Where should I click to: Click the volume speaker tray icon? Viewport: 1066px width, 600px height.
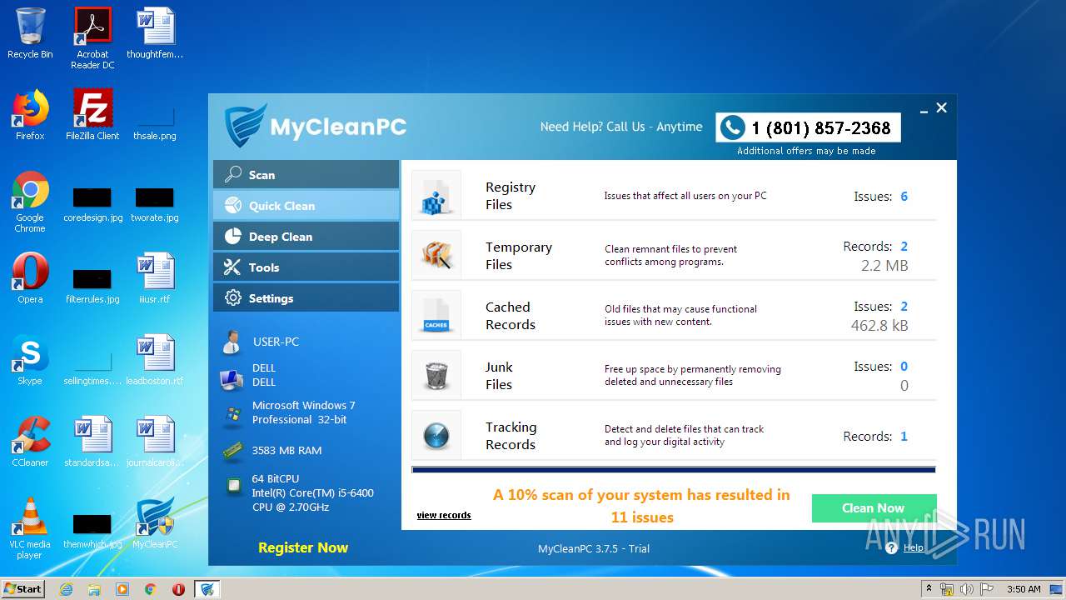(x=967, y=589)
